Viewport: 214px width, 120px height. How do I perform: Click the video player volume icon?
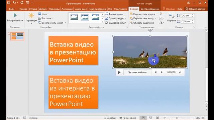click(180, 72)
